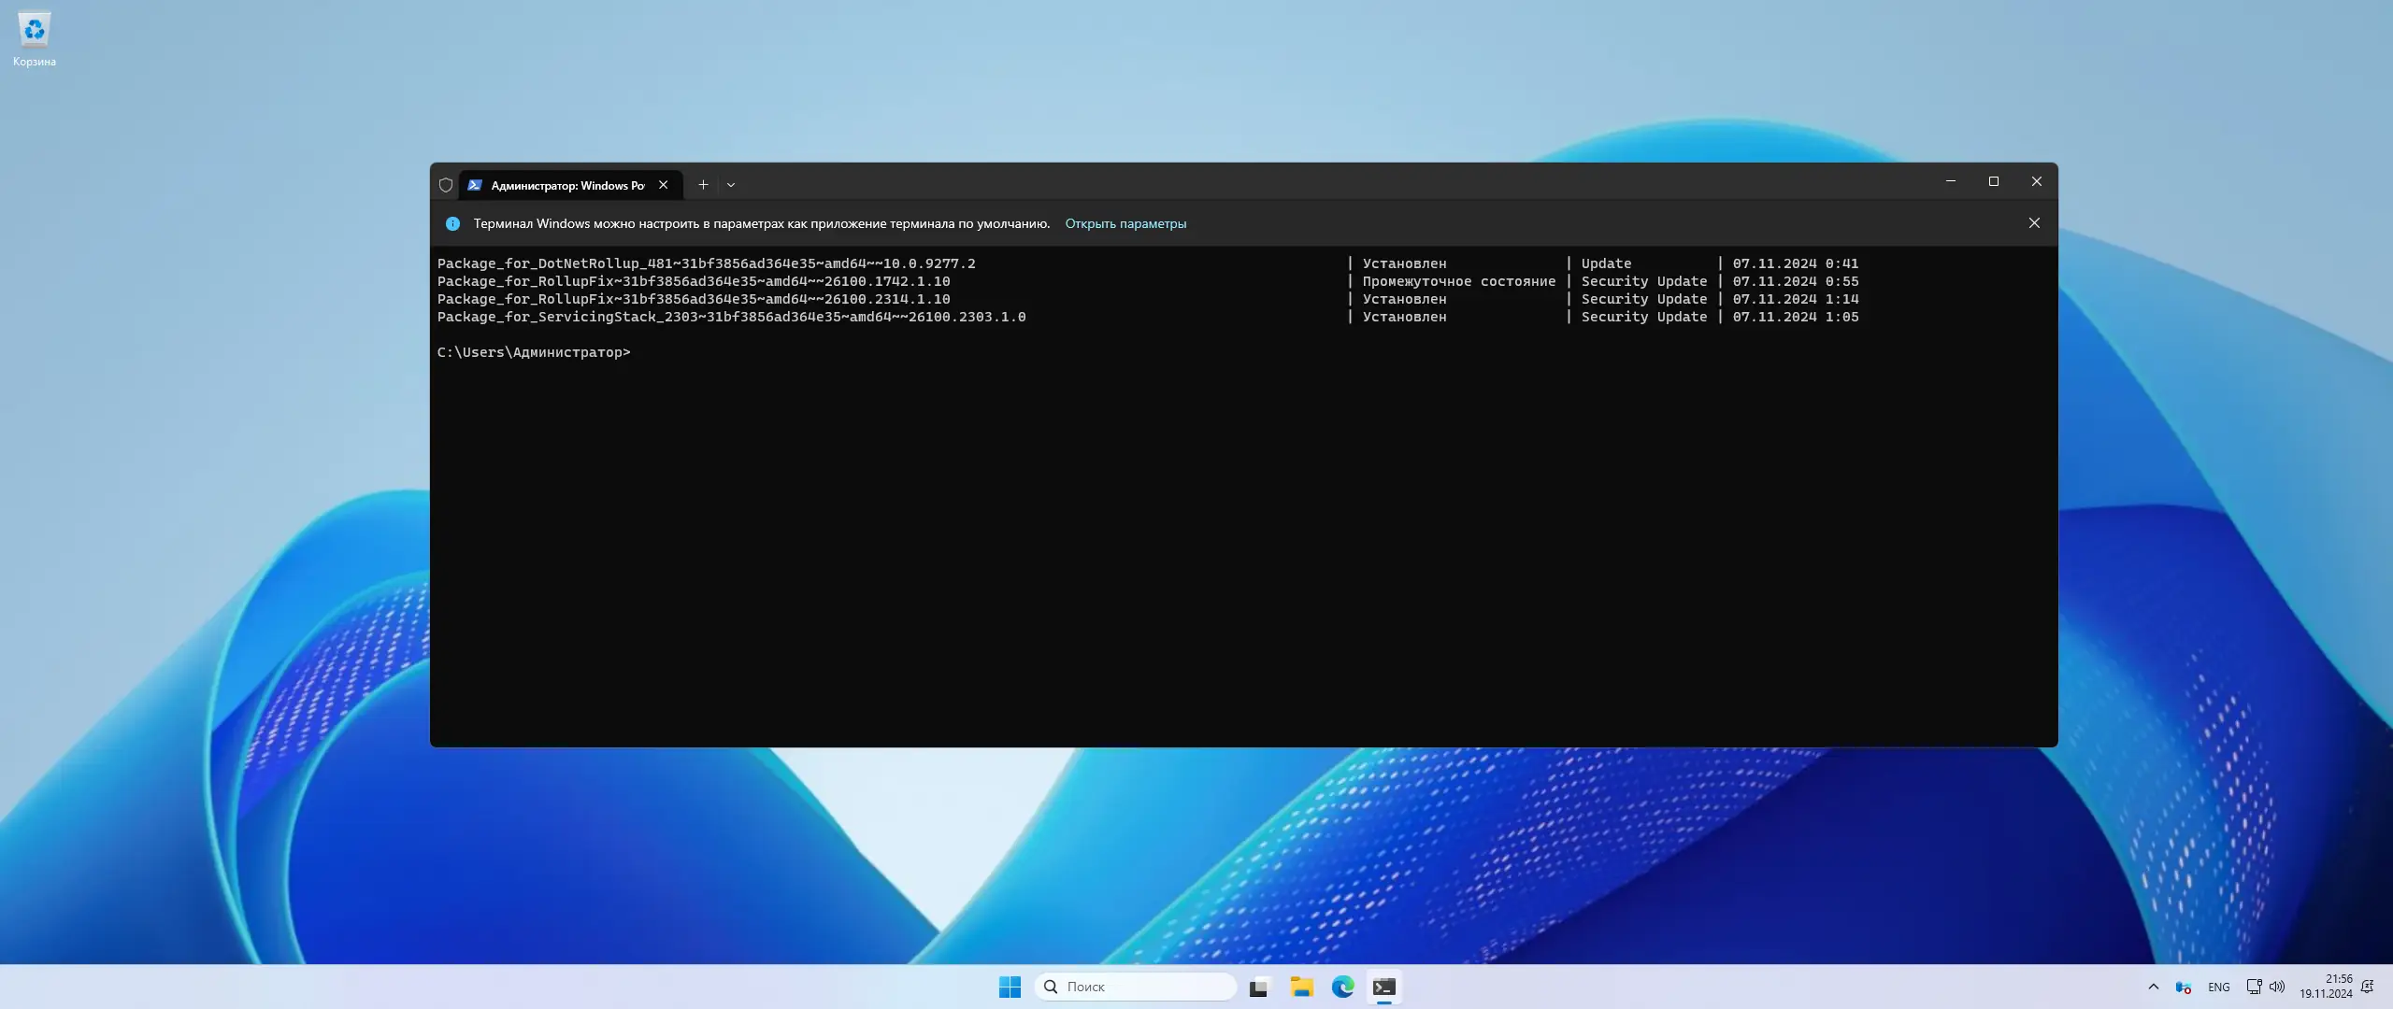Open the Открыть параметры link
Screen dimensions: 2393x1009
point(1125,223)
